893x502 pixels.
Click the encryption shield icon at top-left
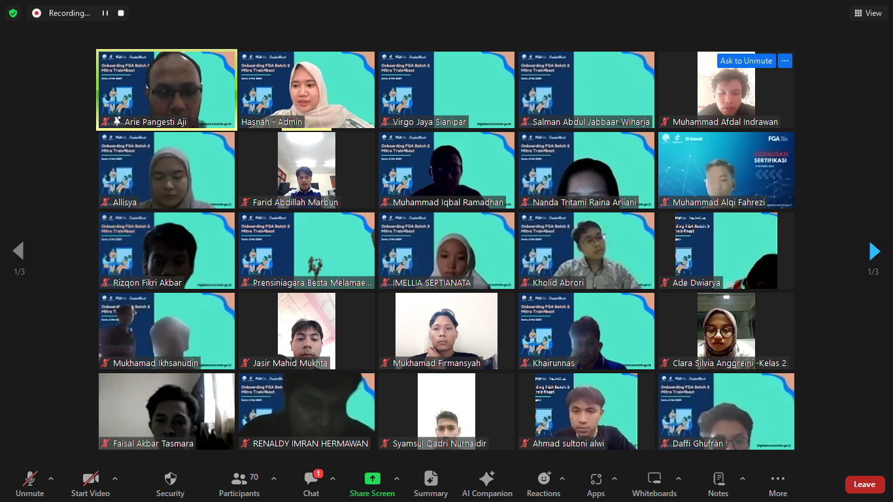(13, 13)
